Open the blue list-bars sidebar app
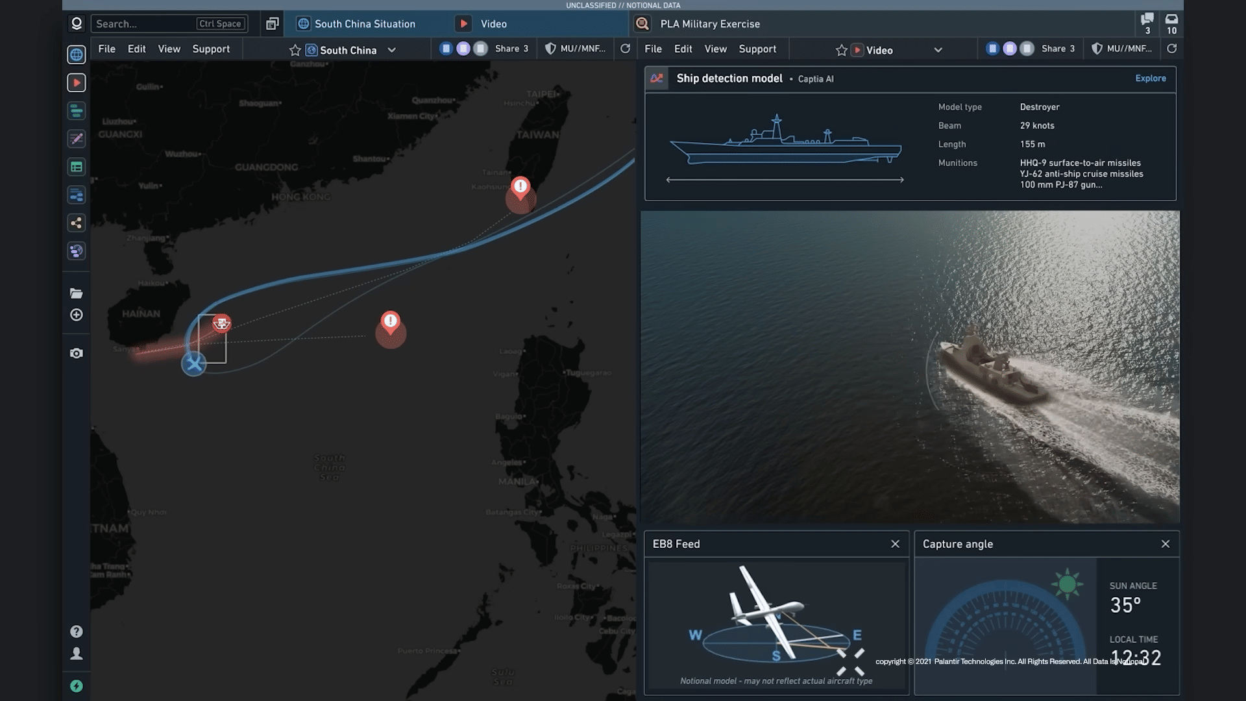 77,195
